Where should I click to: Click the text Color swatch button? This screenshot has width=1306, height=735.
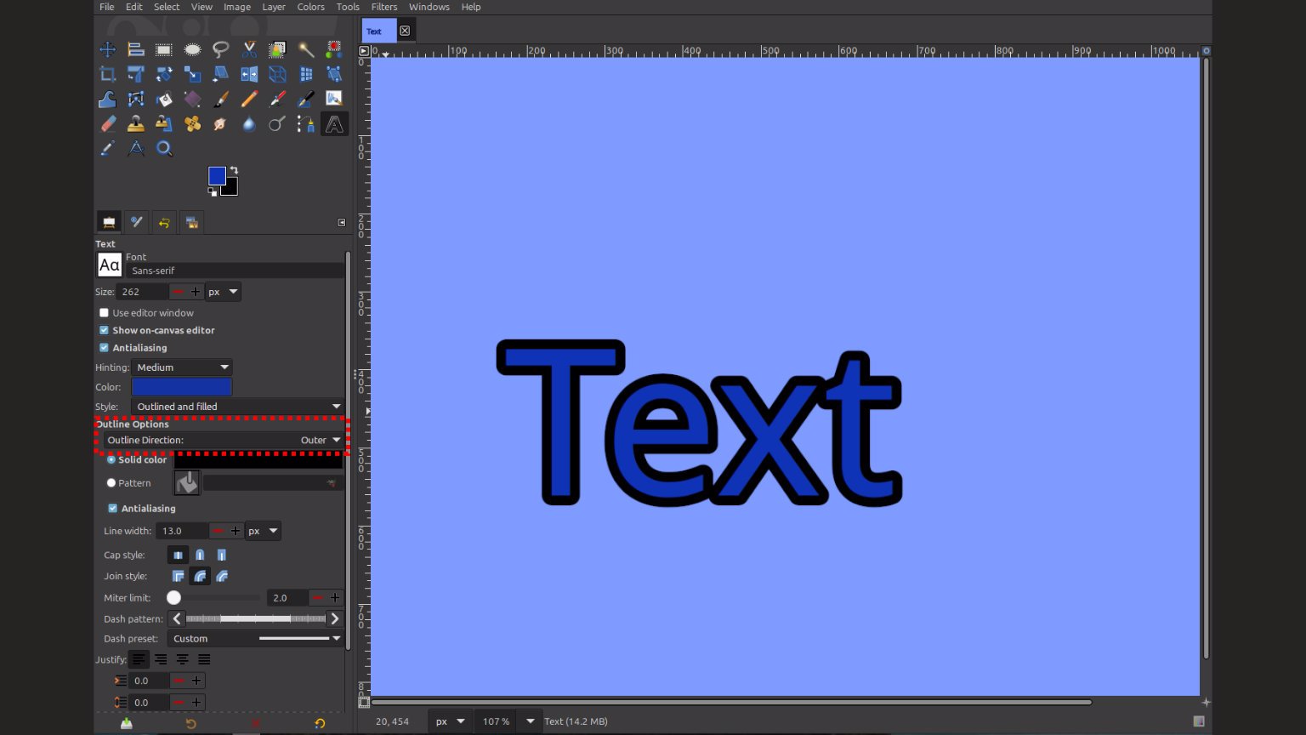click(182, 387)
